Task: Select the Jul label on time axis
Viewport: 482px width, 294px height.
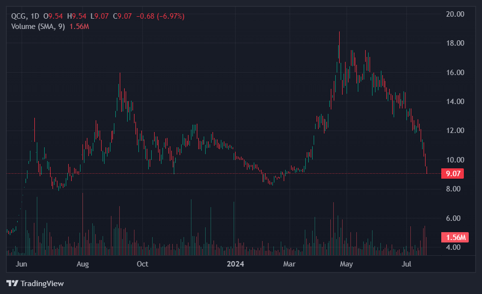Action: coord(406,264)
